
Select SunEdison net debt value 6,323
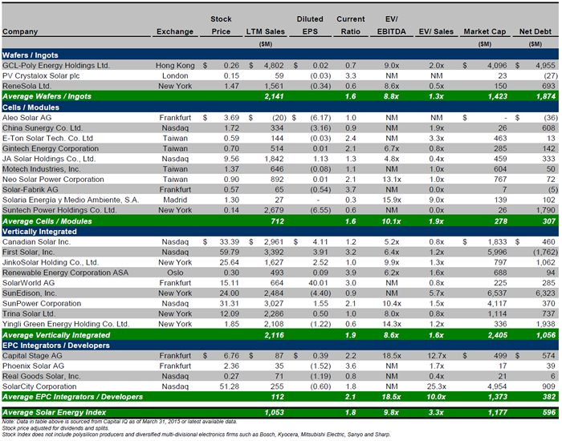[545, 293]
